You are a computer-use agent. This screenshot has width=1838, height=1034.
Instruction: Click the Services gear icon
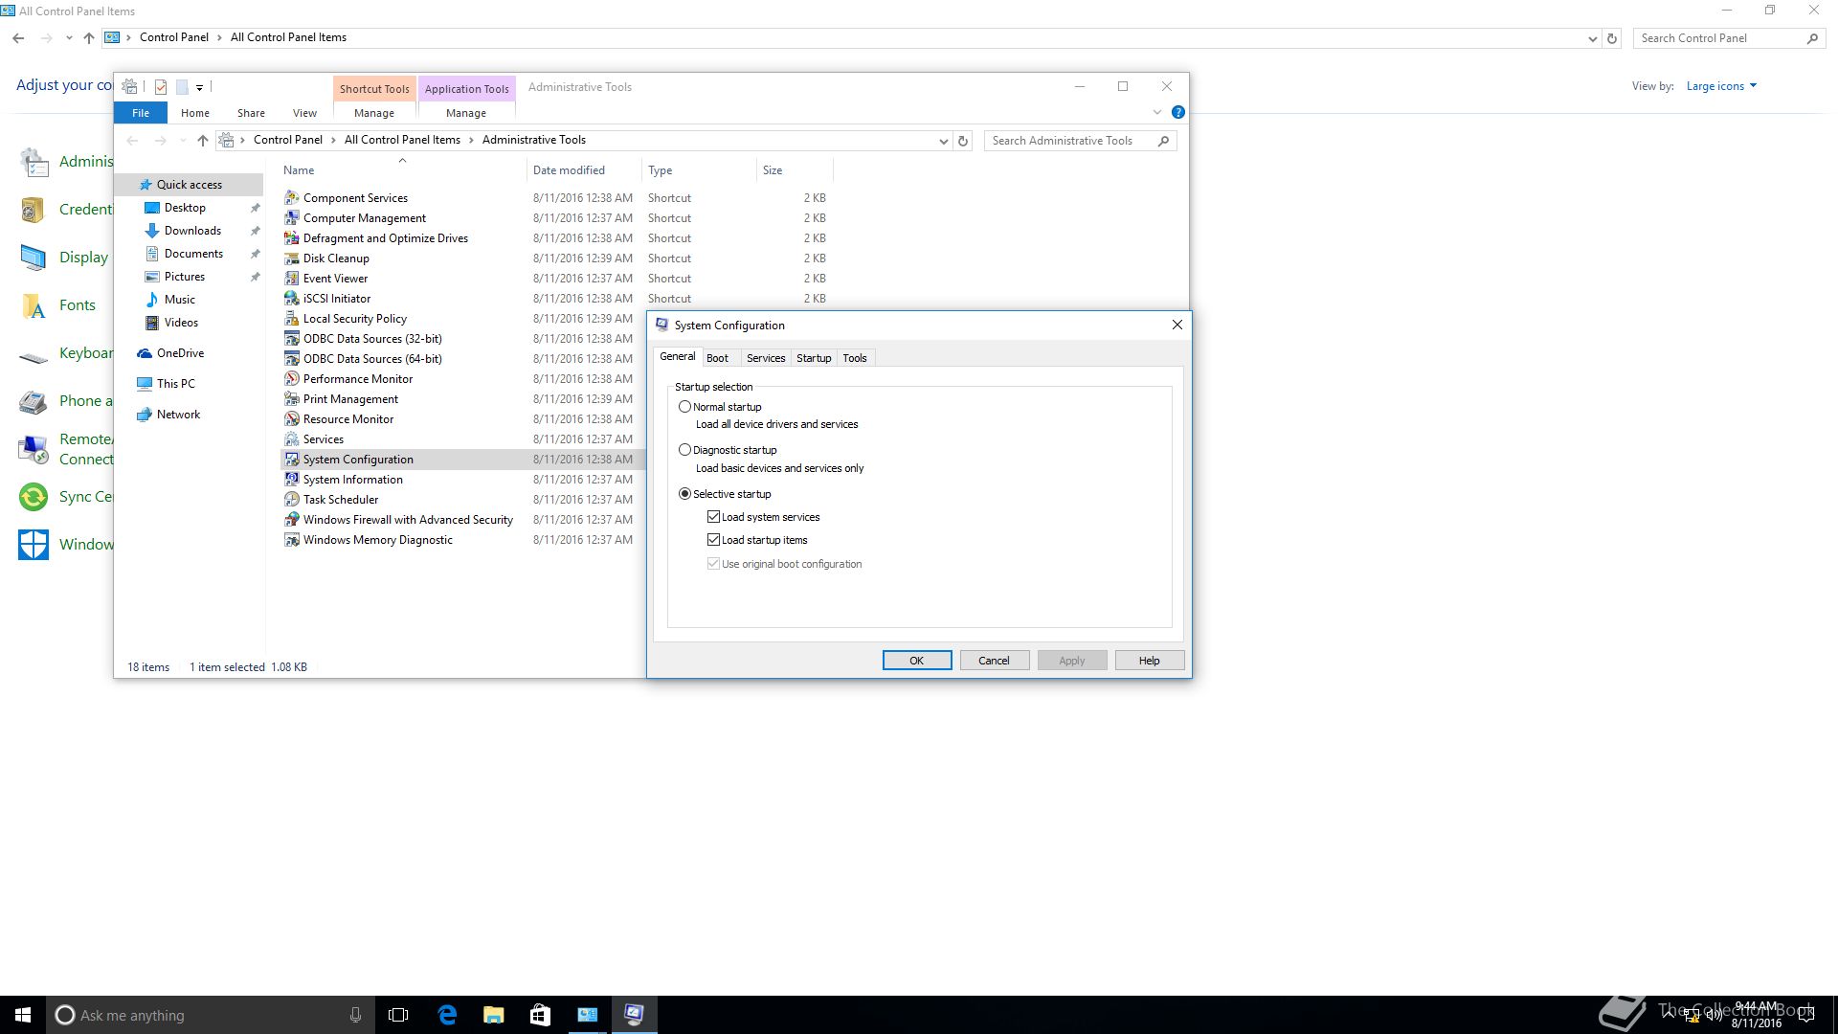292,438
